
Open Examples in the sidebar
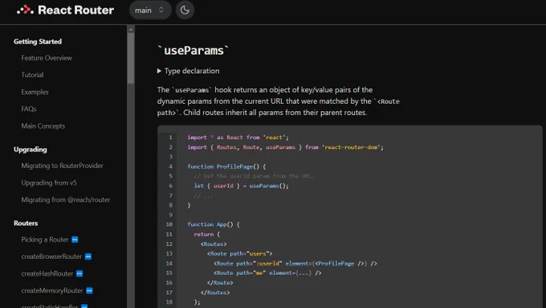[35, 92]
